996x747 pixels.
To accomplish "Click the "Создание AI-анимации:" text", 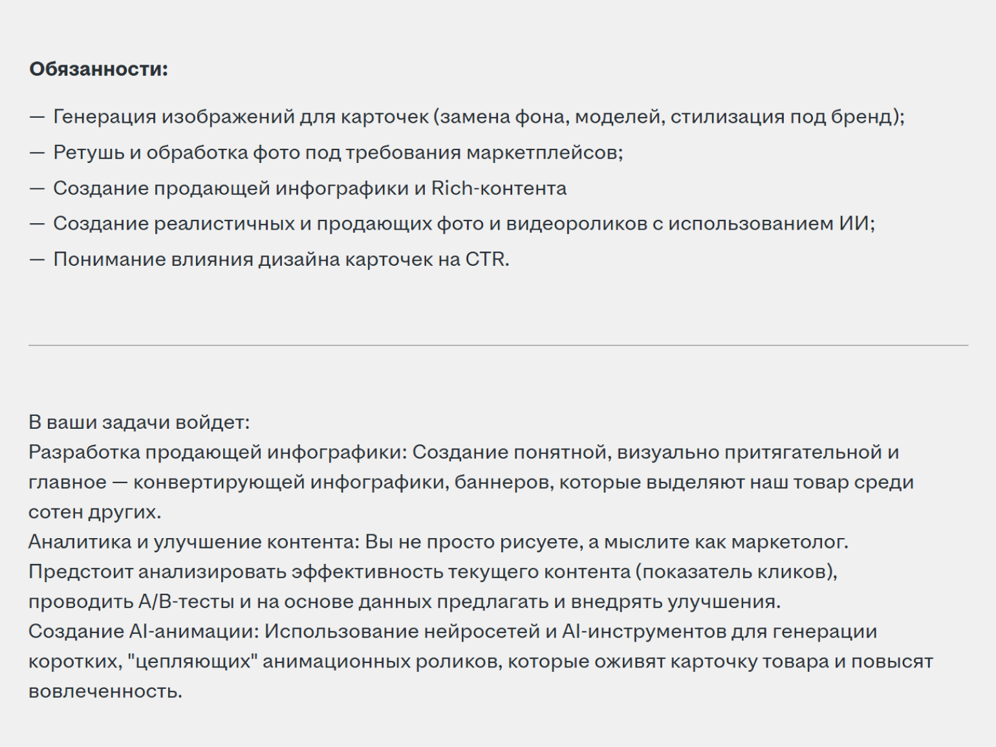I will [x=143, y=631].
